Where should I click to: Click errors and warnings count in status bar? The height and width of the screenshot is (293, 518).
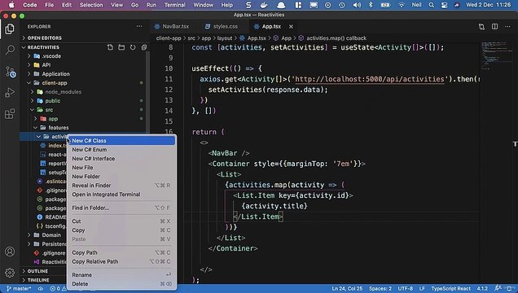tap(58, 289)
